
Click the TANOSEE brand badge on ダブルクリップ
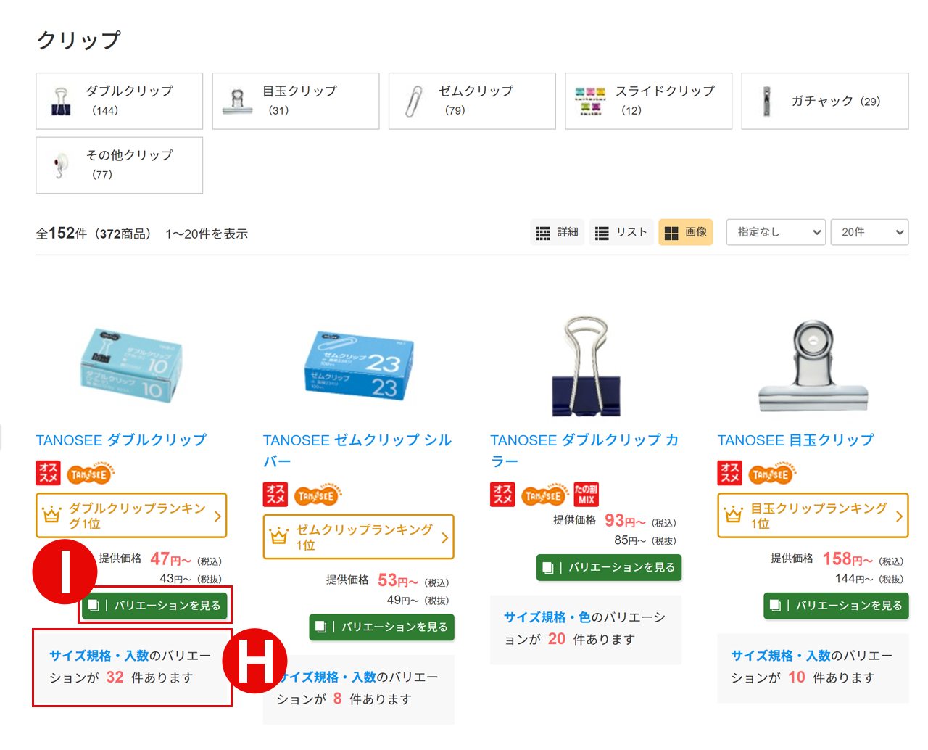pos(91,474)
